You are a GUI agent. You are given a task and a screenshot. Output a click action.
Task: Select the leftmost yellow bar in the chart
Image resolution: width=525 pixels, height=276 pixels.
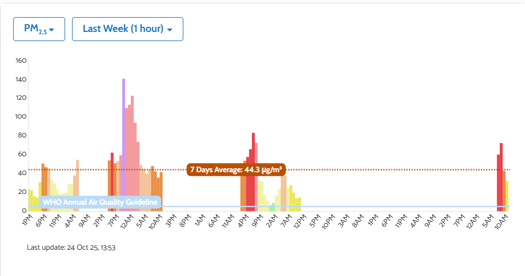pos(30,200)
